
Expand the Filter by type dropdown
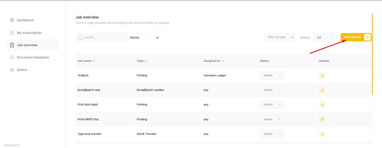[280, 37]
